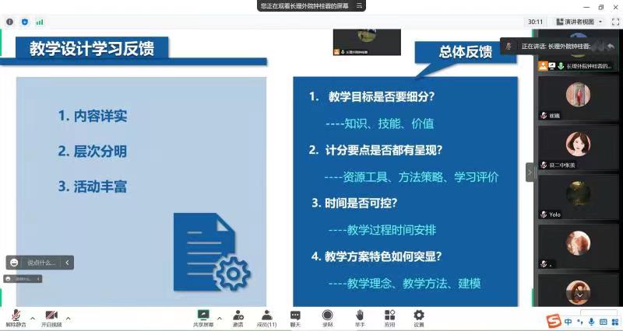
Task: Expand audio options arrow beside 解除静音
Action: tap(33, 318)
